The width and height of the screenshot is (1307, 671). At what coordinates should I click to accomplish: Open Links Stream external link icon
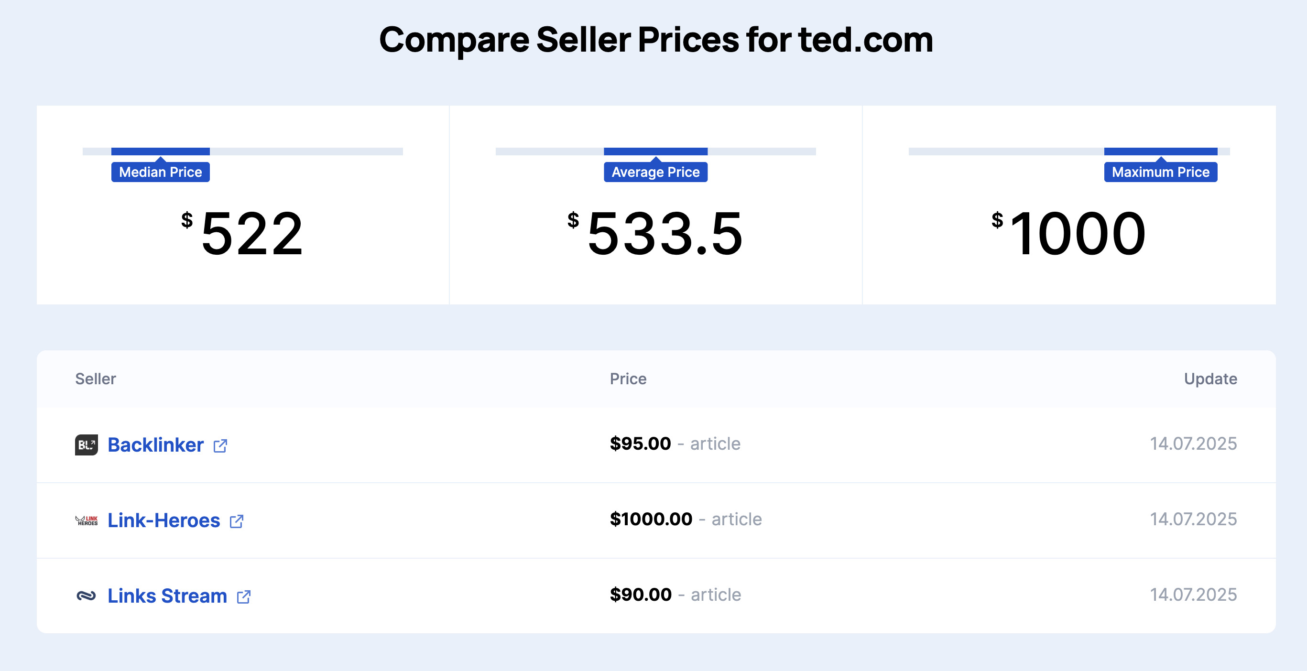(243, 597)
